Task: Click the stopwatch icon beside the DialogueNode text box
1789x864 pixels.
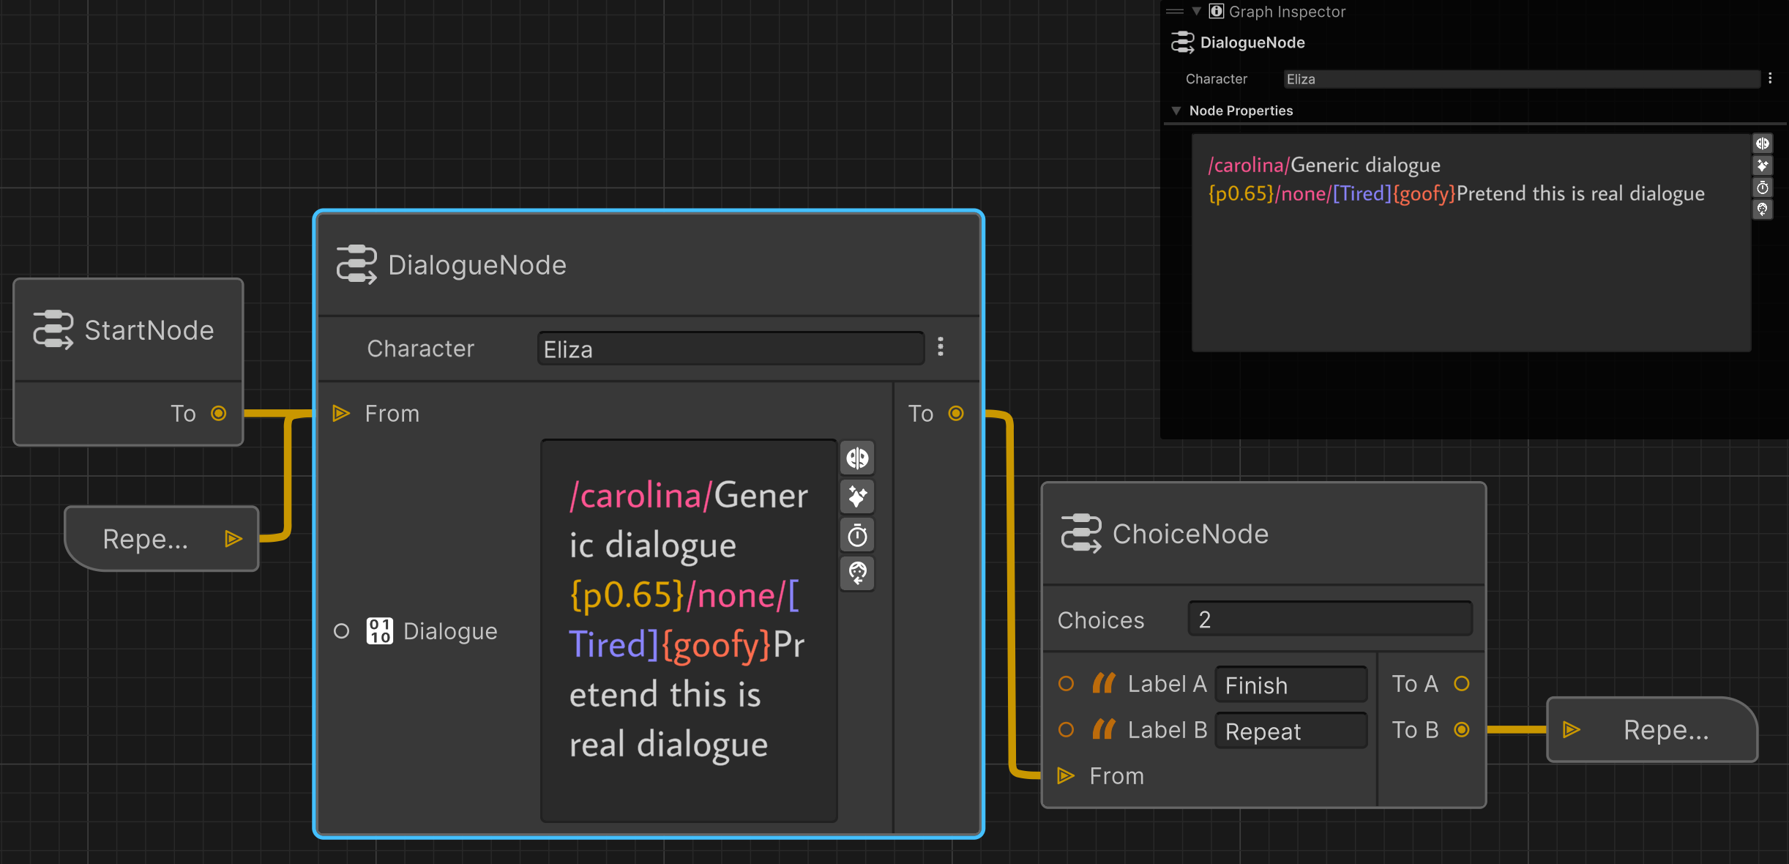Action: [857, 535]
